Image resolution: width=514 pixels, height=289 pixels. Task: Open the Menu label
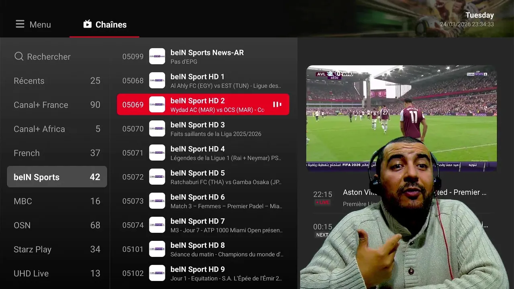pyautogui.click(x=40, y=25)
